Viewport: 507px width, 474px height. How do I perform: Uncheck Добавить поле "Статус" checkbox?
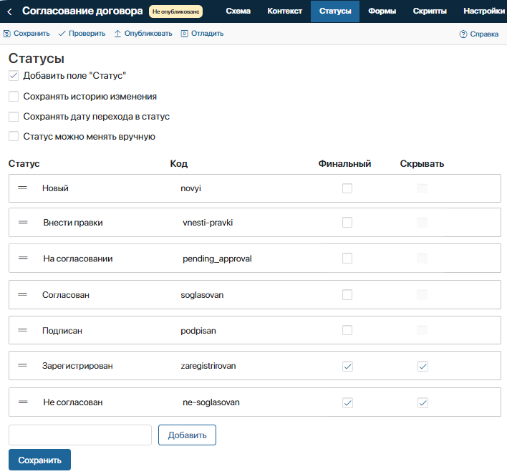pyautogui.click(x=14, y=76)
